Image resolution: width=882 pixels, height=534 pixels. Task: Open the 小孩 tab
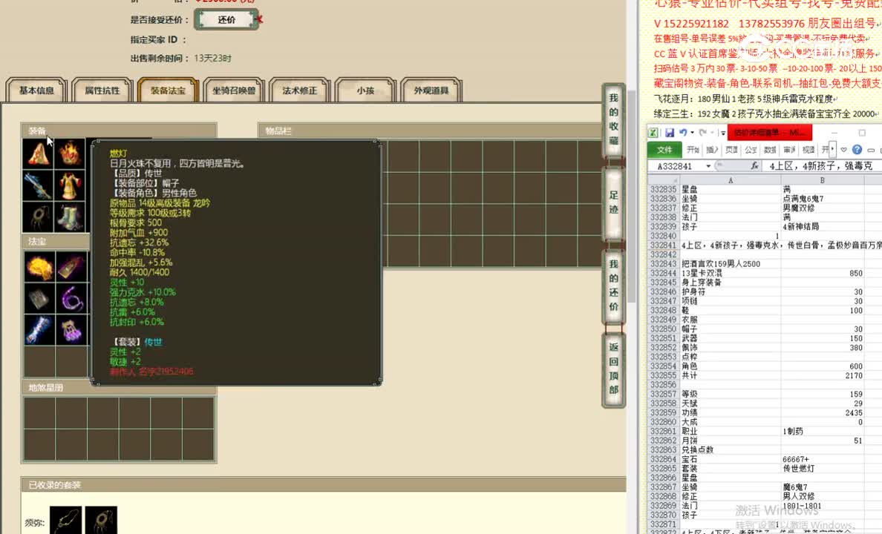tap(365, 90)
